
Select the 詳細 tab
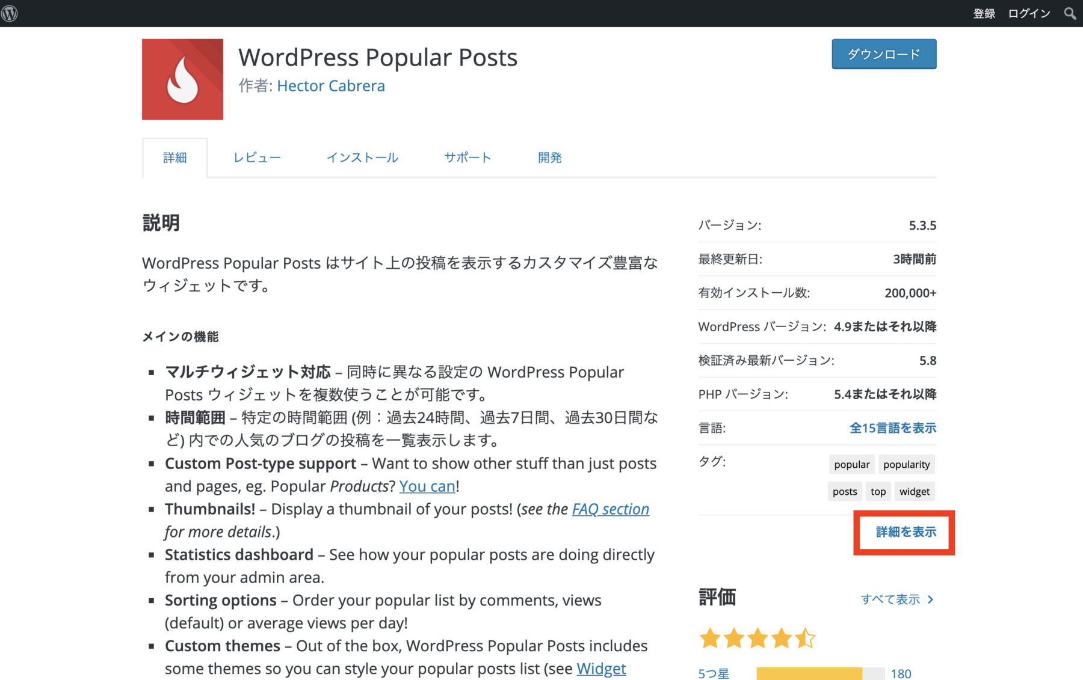[175, 158]
